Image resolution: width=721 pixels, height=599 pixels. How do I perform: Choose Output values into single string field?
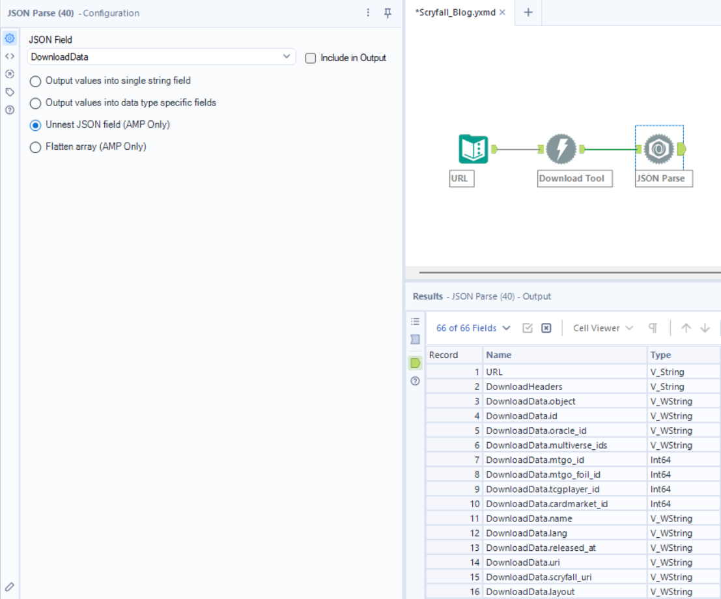click(36, 81)
